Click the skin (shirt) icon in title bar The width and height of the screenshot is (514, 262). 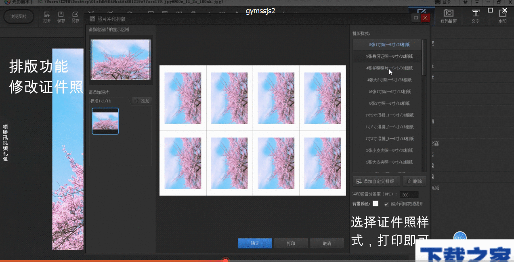coord(465,2)
